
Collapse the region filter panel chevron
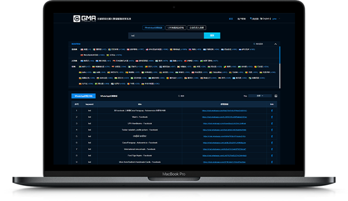(x=275, y=44)
